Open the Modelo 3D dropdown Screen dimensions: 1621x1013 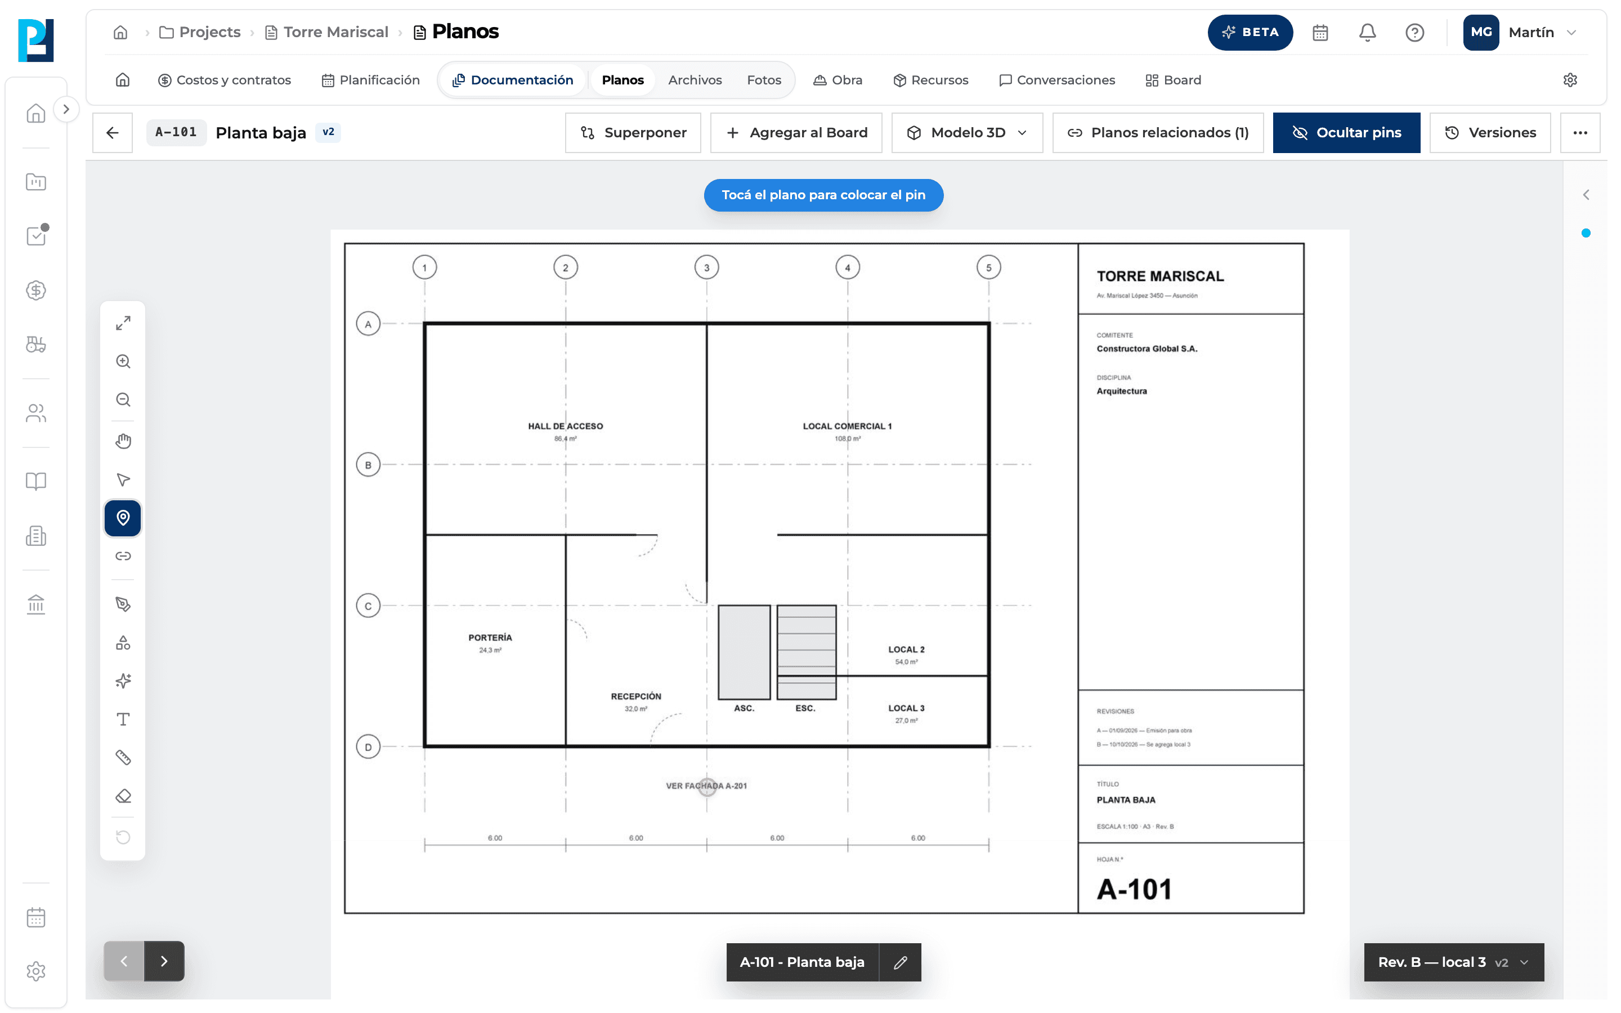pyautogui.click(x=966, y=133)
